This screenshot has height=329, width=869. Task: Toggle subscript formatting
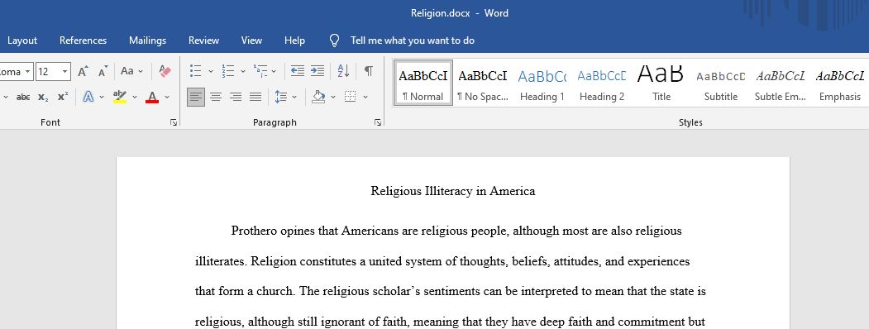click(x=43, y=97)
